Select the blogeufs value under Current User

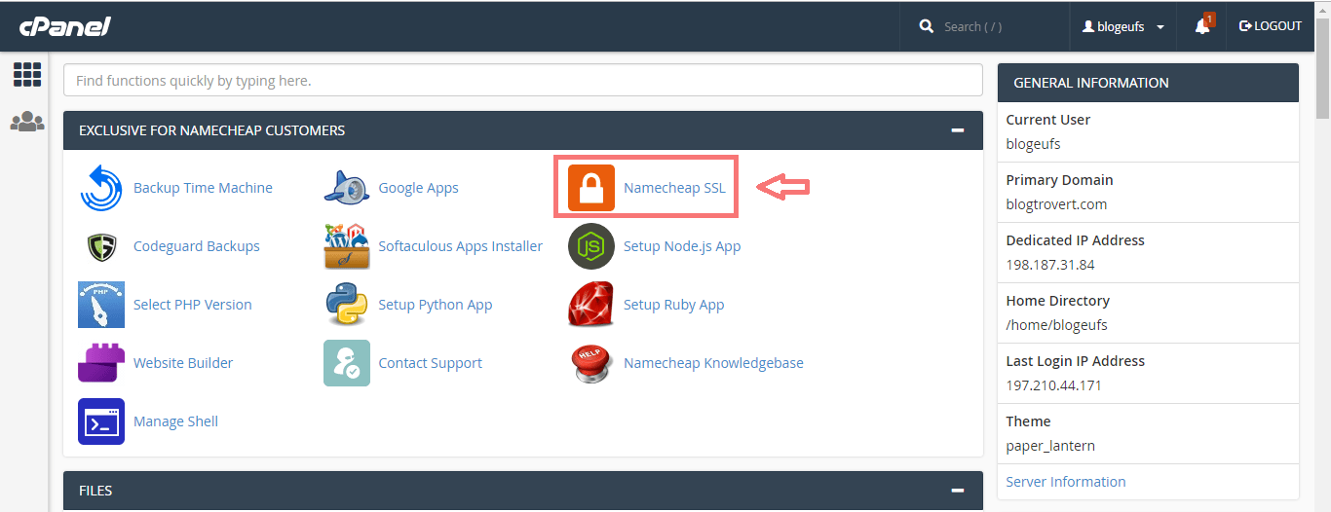1033,144
